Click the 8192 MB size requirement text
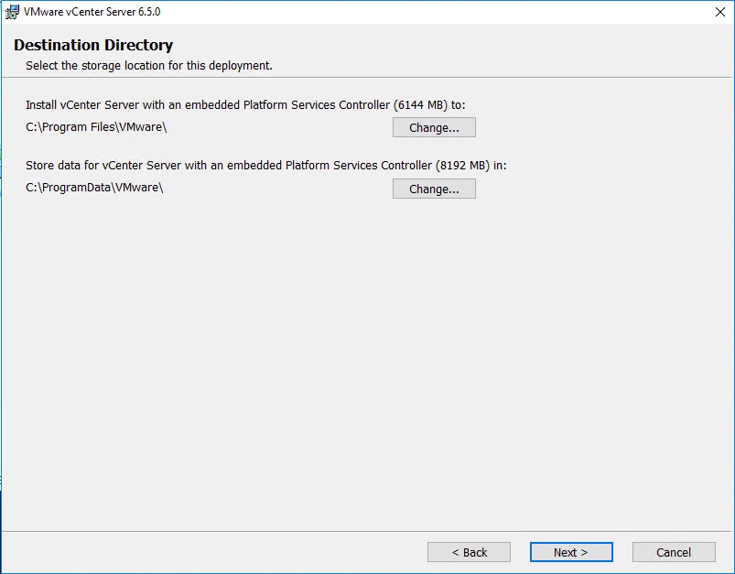 (461, 166)
